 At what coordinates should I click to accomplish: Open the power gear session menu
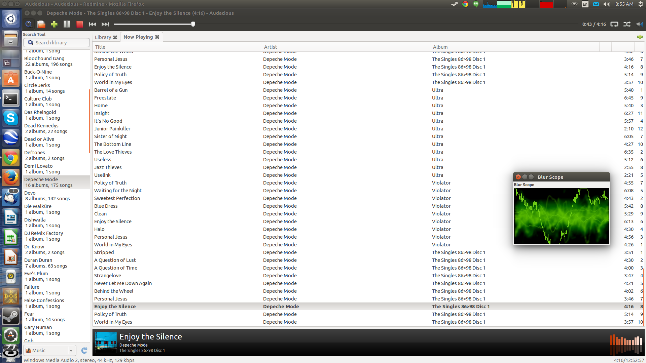pyautogui.click(x=641, y=4)
